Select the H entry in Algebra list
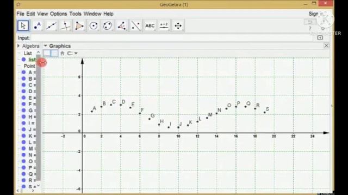This screenshot has height=195, width=348. click(32, 117)
